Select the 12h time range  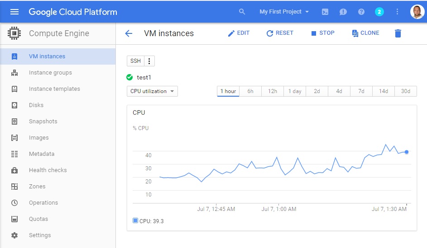pyautogui.click(x=273, y=91)
